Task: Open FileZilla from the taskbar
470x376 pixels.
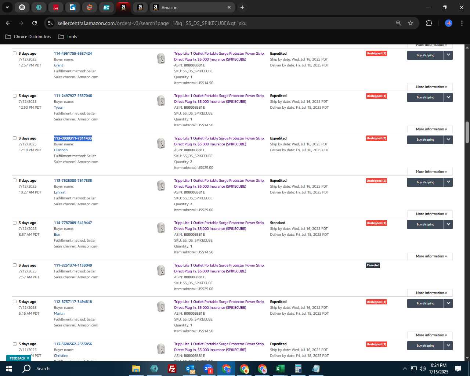Action: coord(172,369)
